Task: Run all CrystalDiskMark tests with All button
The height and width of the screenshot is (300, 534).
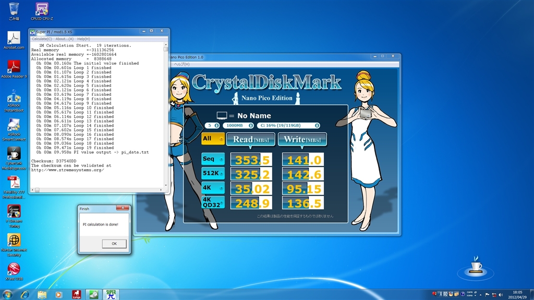Action: pyautogui.click(x=213, y=139)
